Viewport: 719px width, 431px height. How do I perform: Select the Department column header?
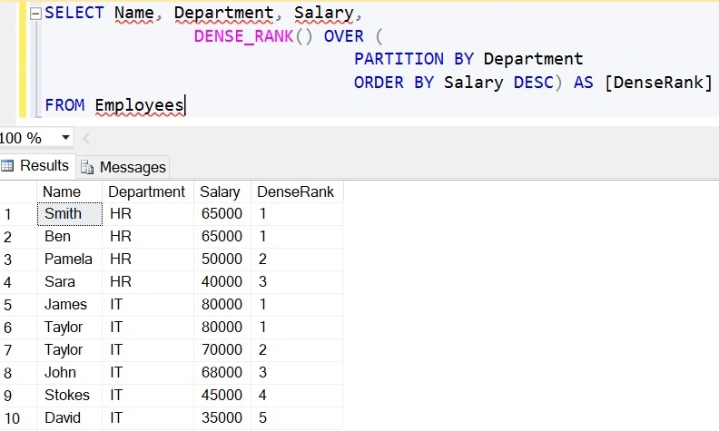(x=148, y=191)
